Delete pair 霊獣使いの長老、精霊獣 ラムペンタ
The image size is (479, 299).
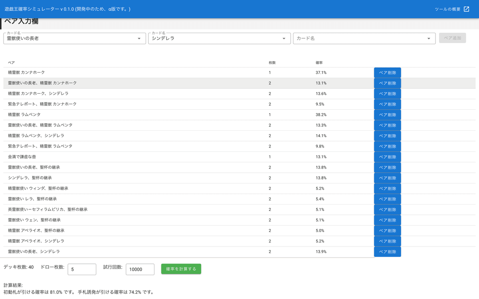(387, 125)
